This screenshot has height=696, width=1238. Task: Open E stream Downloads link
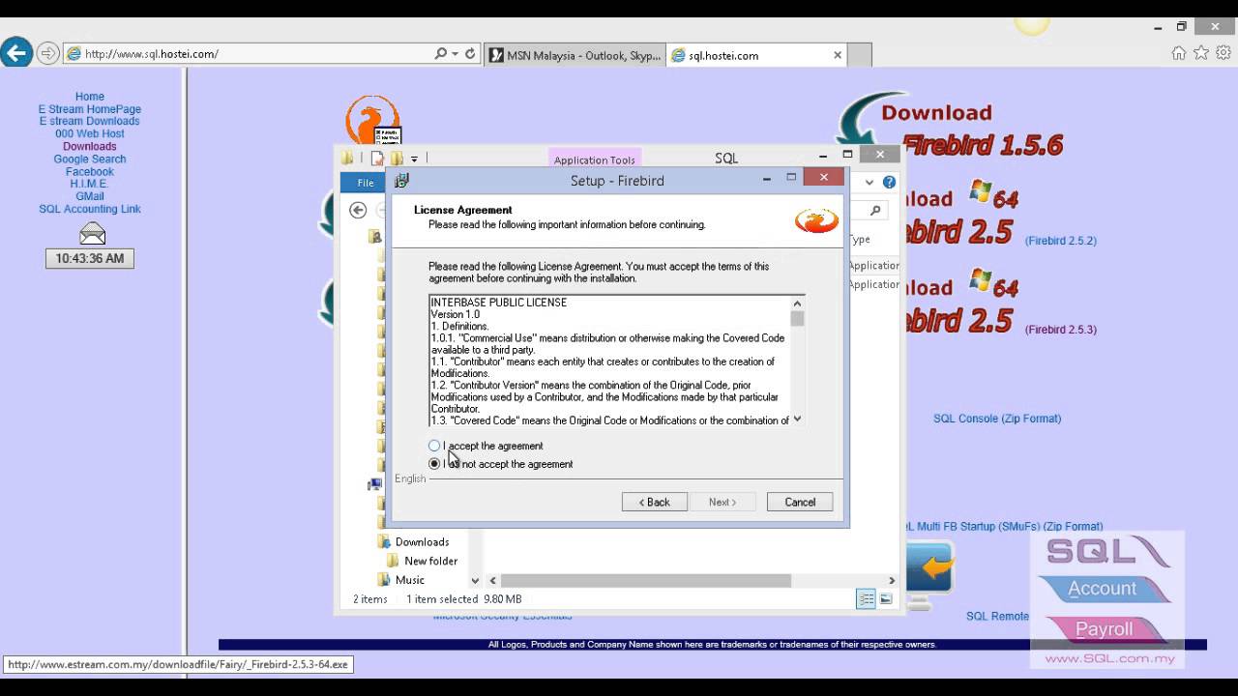[90, 121]
